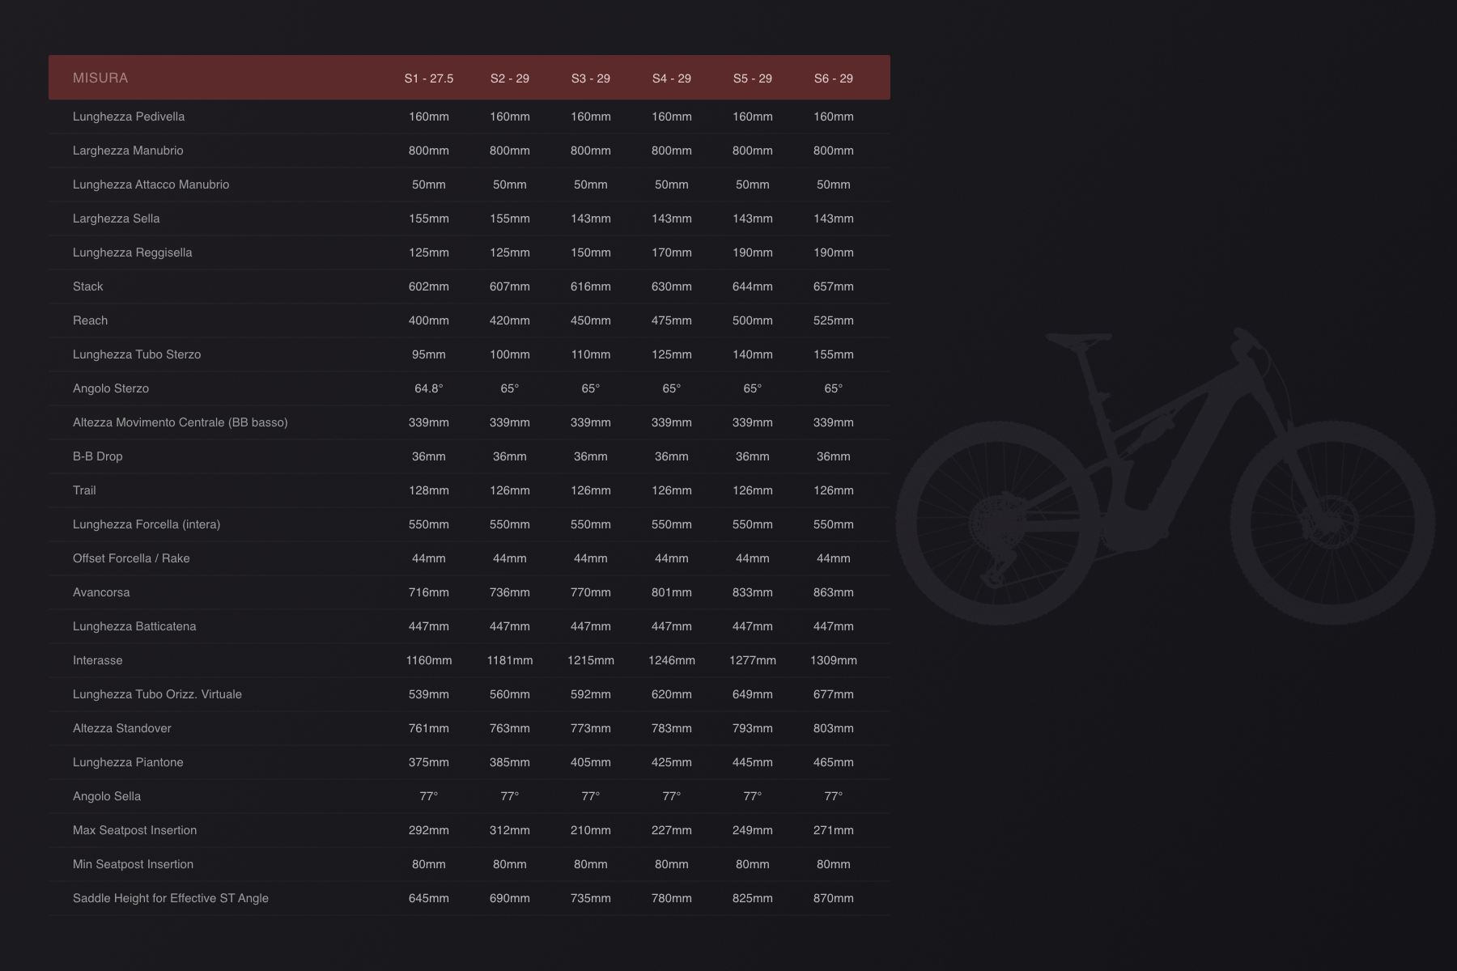This screenshot has height=971, width=1457.
Task: Select the Stack row label
Action: click(x=87, y=286)
